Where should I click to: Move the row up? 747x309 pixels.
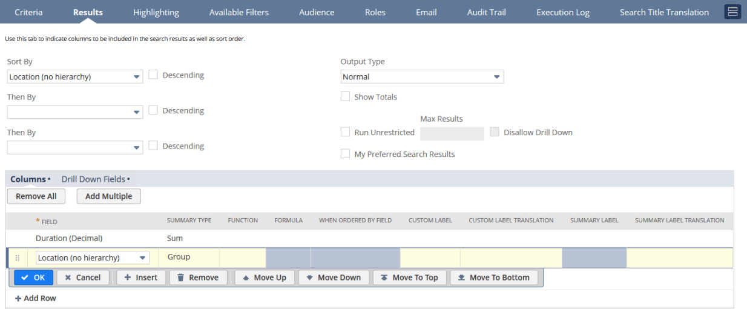(x=265, y=277)
